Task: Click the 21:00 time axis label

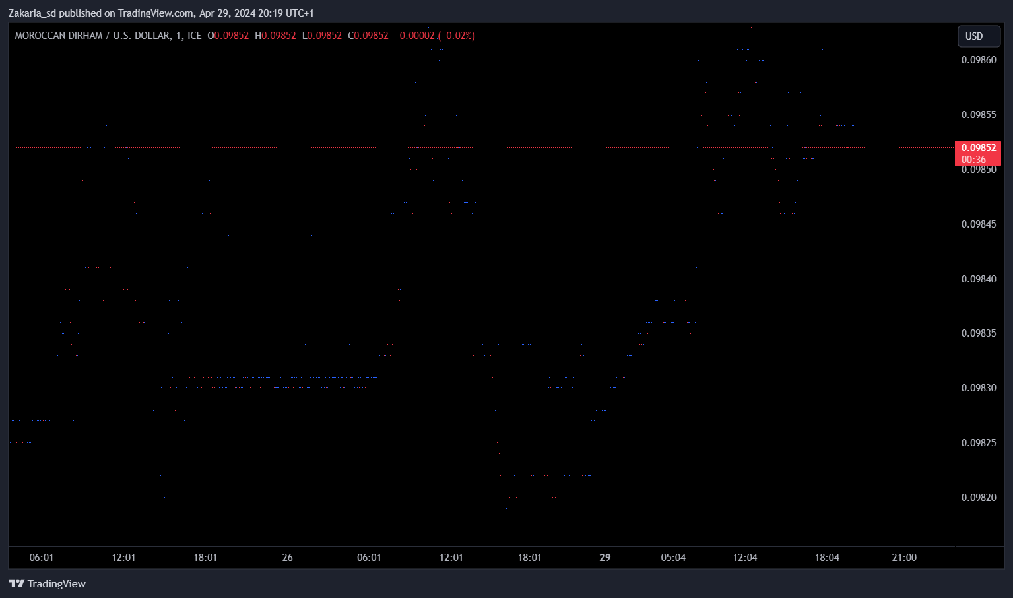Action: pos(904,558)
